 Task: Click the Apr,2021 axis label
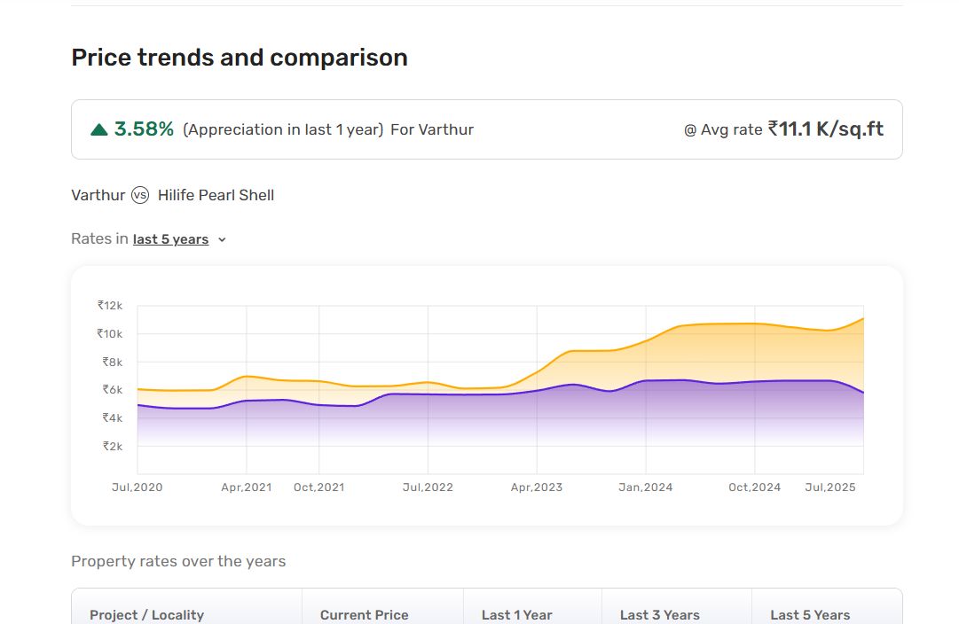click(x=247, y=487)
